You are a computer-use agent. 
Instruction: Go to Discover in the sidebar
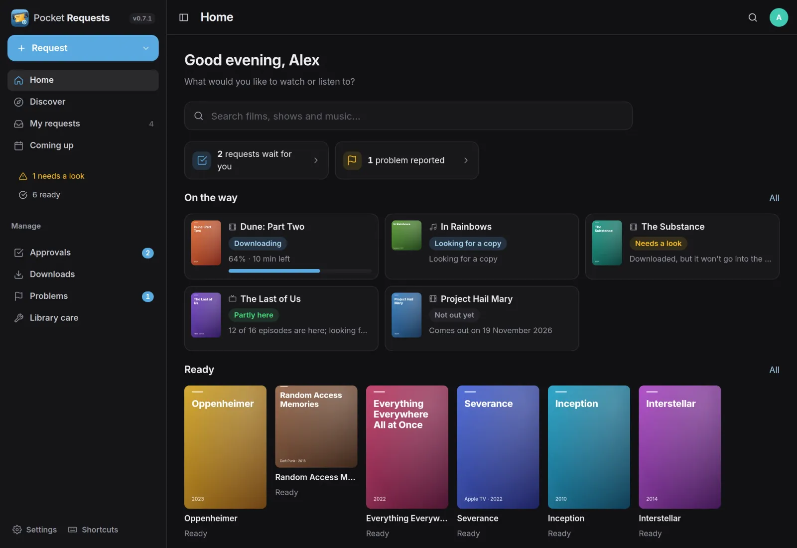pyautogui.click(x=83, y=102)
